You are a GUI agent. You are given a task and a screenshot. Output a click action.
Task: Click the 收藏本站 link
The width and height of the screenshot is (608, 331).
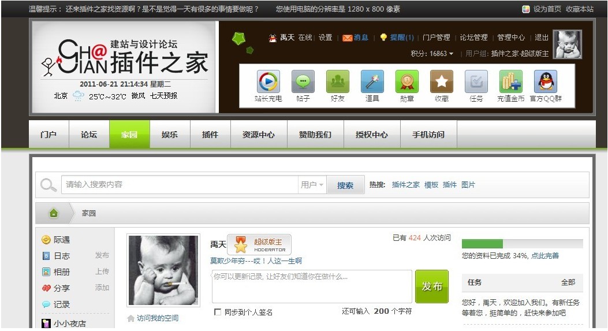[579, 9]
